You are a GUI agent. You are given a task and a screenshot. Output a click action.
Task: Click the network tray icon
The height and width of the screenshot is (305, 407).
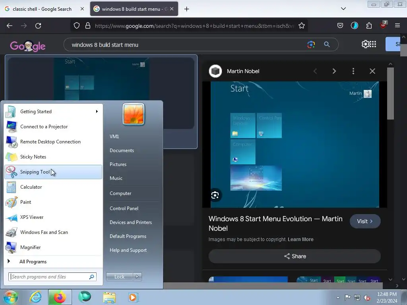(357, 297)
